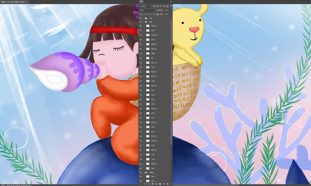Screen dimensions: 311x186
Task: Select layer named 图层 62
Action: point(154,109)
